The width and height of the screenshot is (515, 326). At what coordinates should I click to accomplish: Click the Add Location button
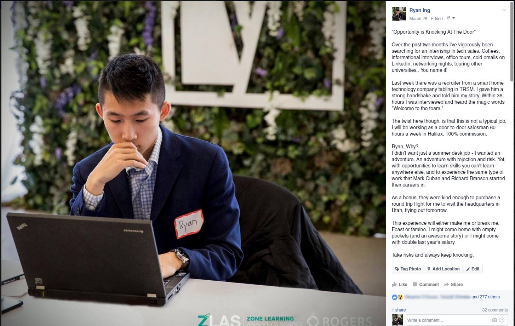click(443, 269)
